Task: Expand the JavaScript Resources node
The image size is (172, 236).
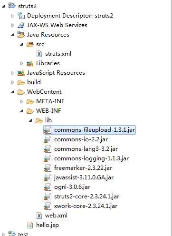Action: tap(12, 73)
